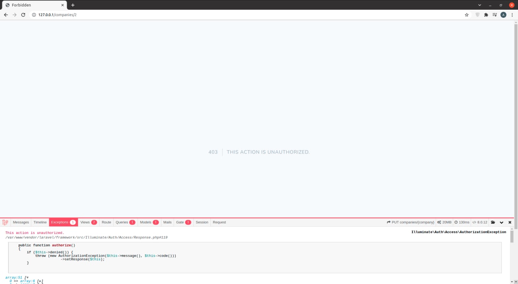The width and height of the screenshot is (518, 284).
Task: Go back with the browser back arrow
Action: 6,15
